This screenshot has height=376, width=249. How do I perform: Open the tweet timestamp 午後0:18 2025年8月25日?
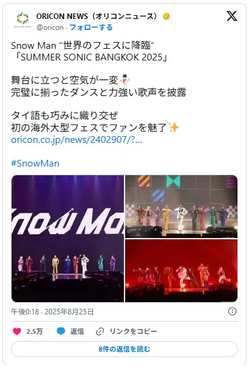(x=52, y=311)
